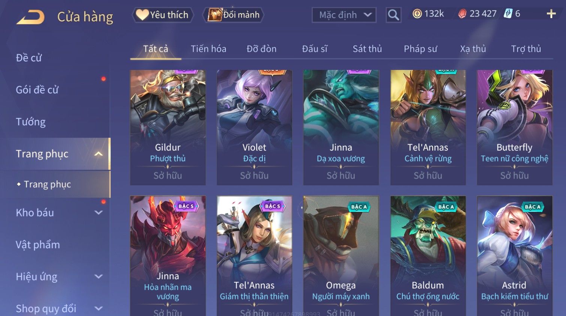Switch to the Pháp sư tab
The image size is (566, 316).
coord(420,49)
